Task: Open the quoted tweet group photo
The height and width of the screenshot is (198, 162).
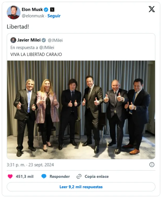Action: point(81,110)
